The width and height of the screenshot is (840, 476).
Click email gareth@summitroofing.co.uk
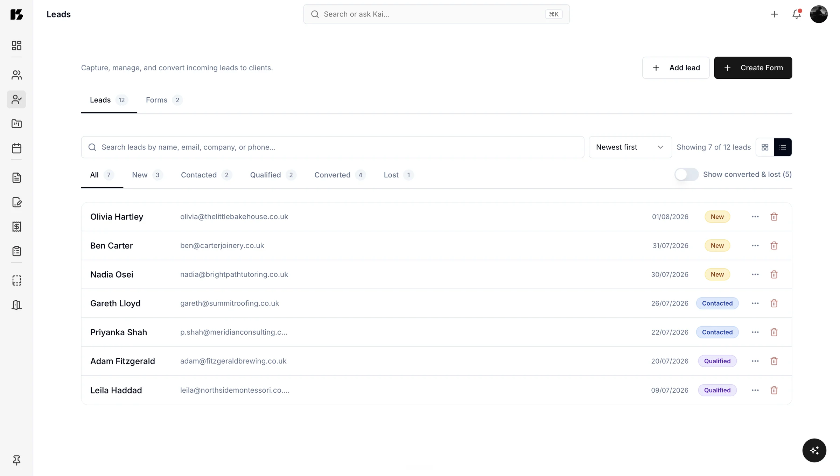click(x=230, y=303)
